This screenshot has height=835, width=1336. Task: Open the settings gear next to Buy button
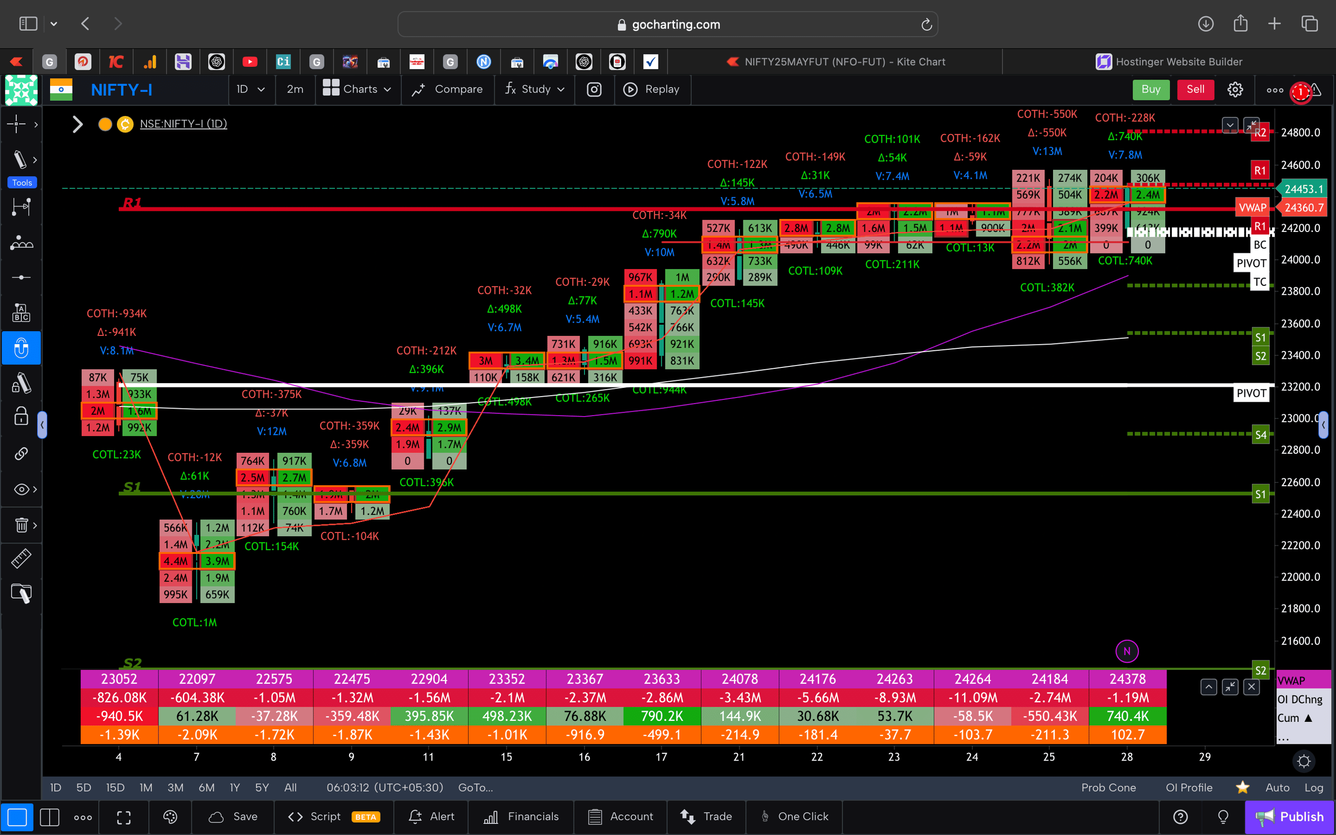pos(1235,89)
